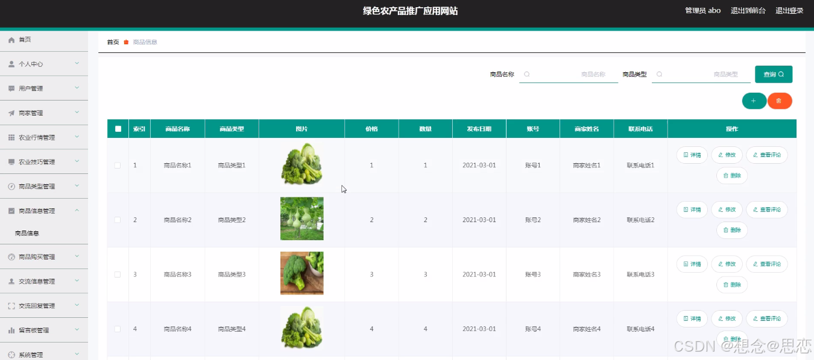Click cell 商家姓名3 in the table
This screenshot has width=814, height=360.
(587, 275)
